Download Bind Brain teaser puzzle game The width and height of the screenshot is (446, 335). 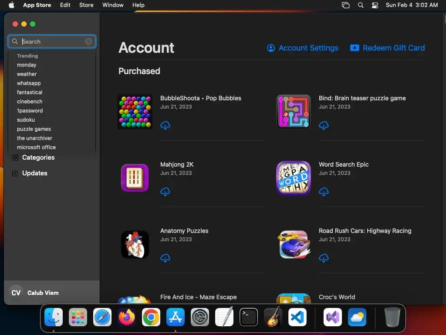[x=324, y=125]
